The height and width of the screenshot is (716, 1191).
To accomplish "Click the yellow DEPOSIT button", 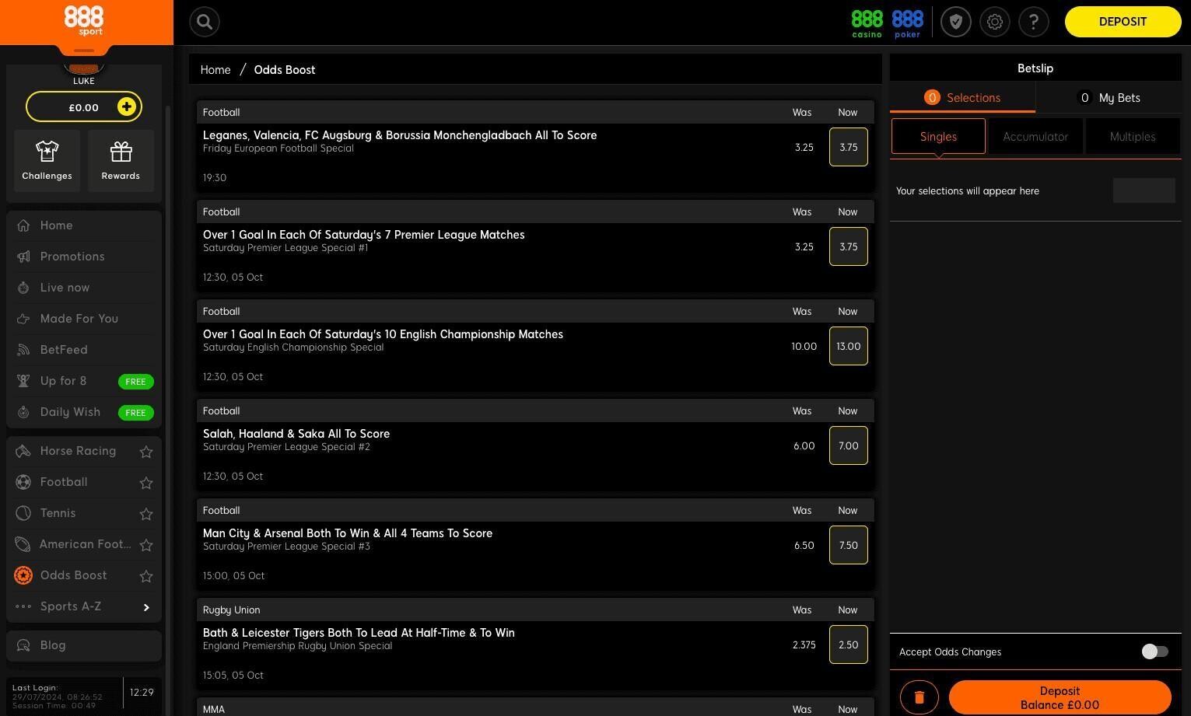I will tap(1123, 22).
